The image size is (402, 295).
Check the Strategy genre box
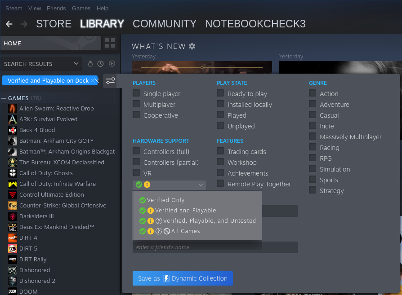[x=313, y=190]
